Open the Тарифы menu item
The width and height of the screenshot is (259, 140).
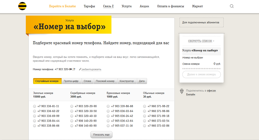[x=89, y=6]
